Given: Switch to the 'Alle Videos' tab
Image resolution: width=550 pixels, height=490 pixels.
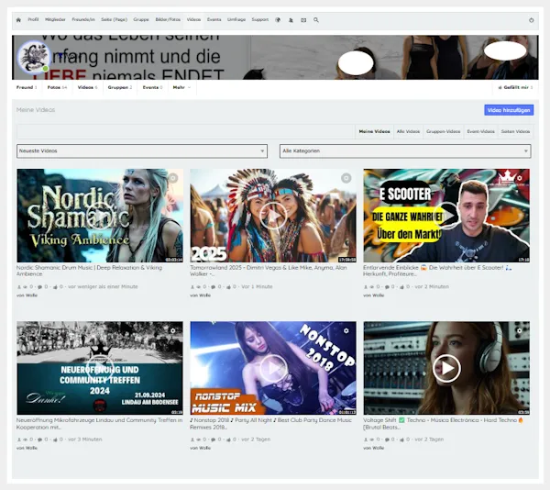Looking at the screenshot, I should point(408,131).
